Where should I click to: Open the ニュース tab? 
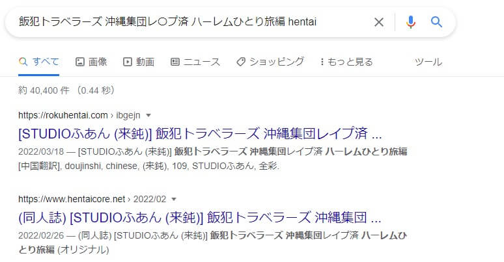pyautogui.click(x=195, y=62)
